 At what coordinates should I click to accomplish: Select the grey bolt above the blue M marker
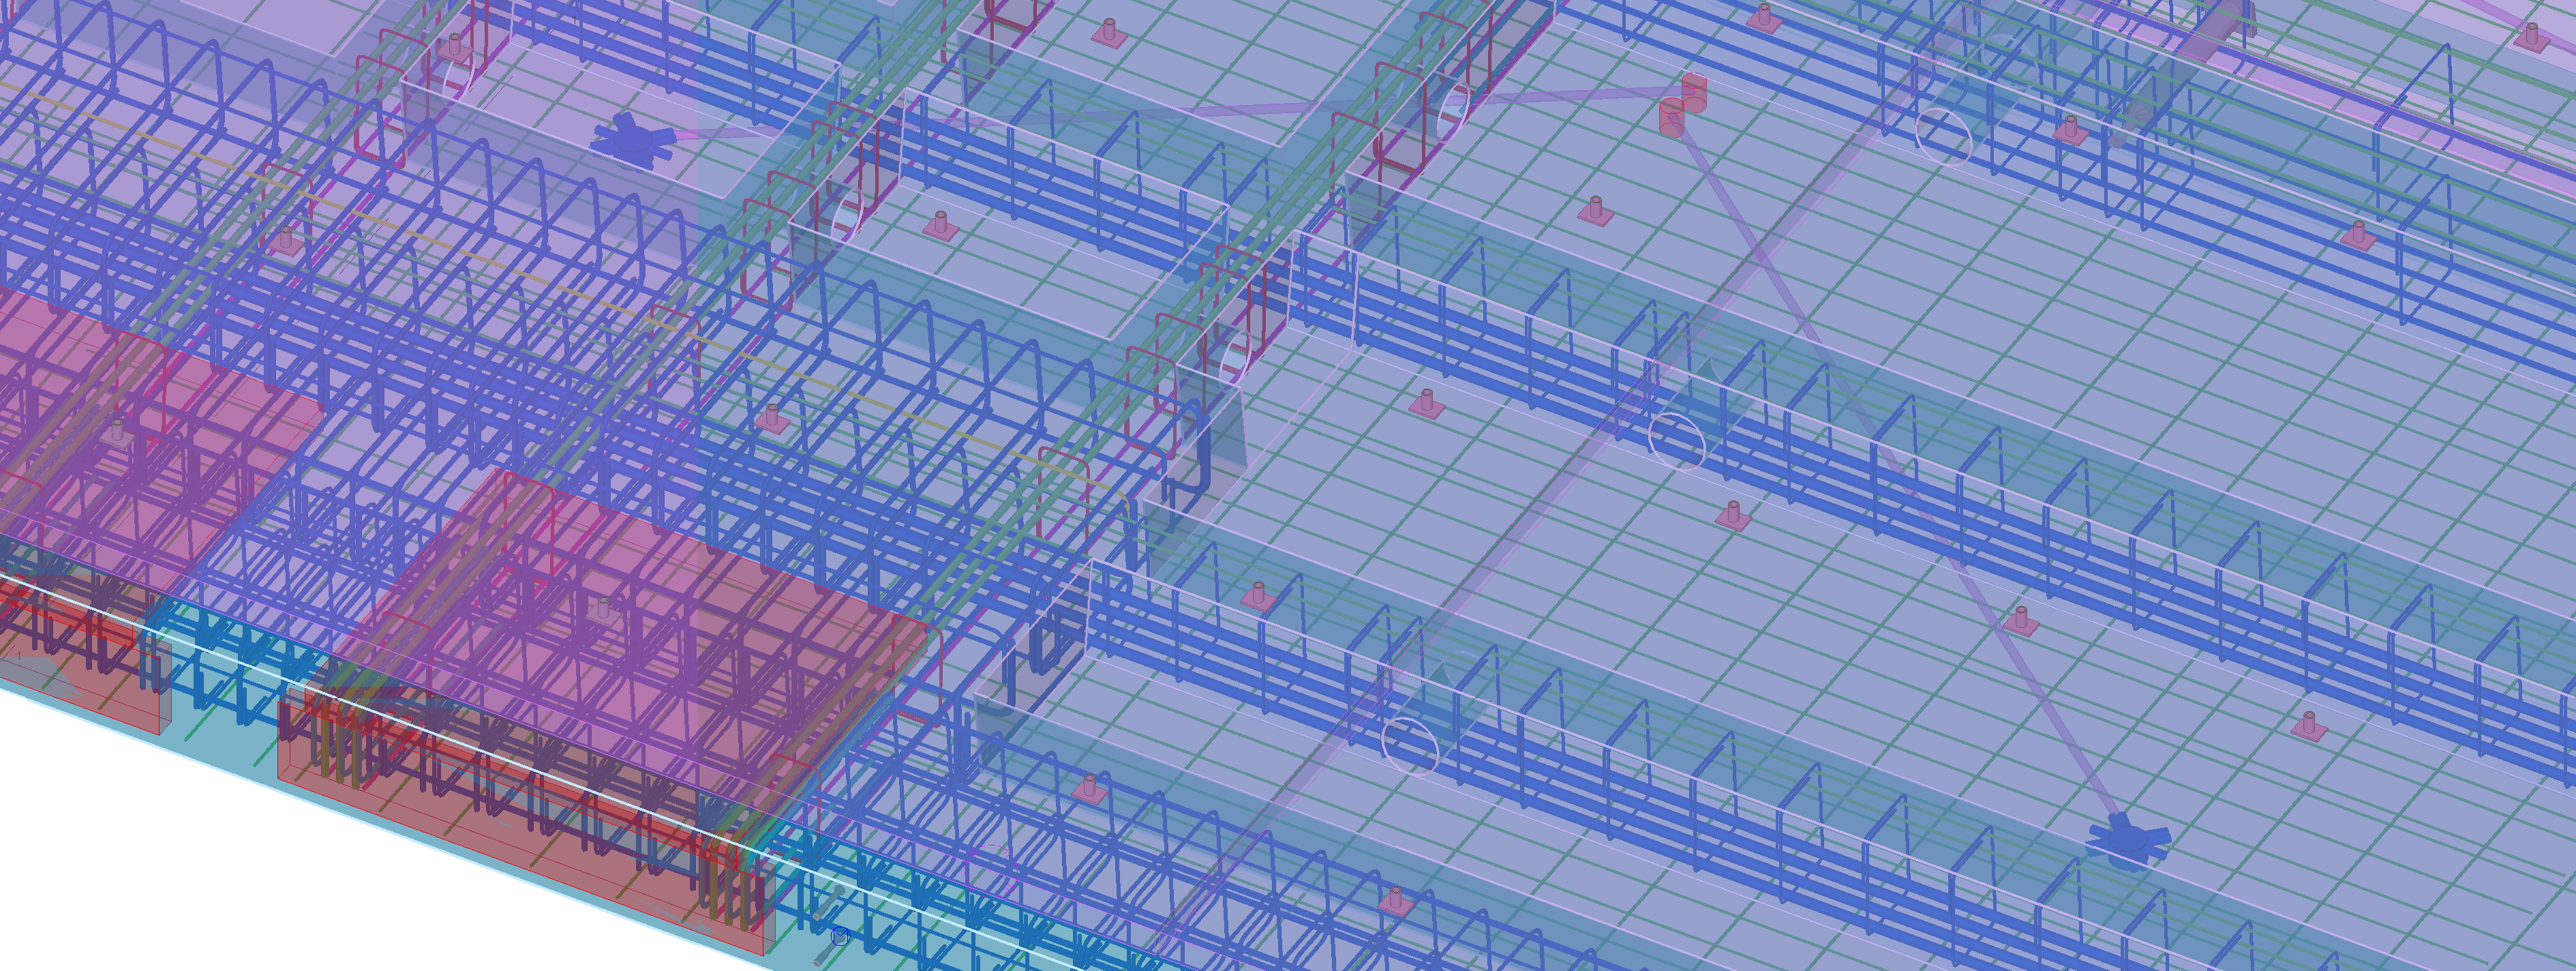tap(828, 901)
